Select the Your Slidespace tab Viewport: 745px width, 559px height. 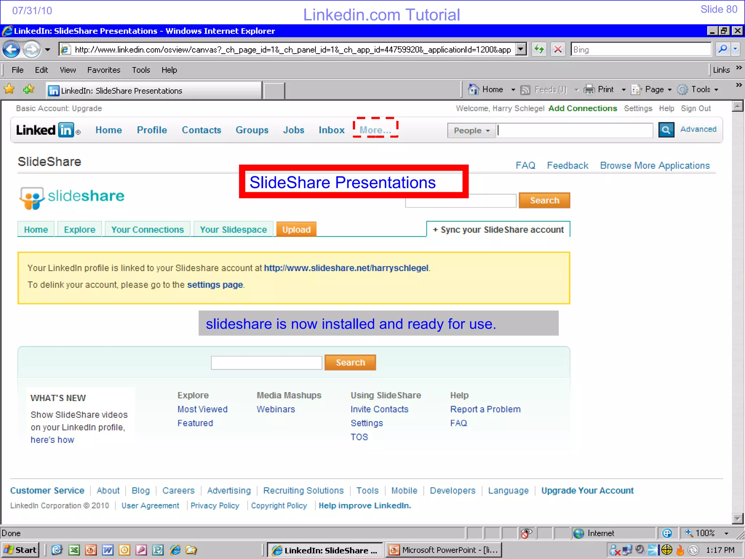click(x=233, y=230)
